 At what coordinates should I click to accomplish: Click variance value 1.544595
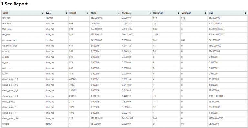click(x=126, y=51)
